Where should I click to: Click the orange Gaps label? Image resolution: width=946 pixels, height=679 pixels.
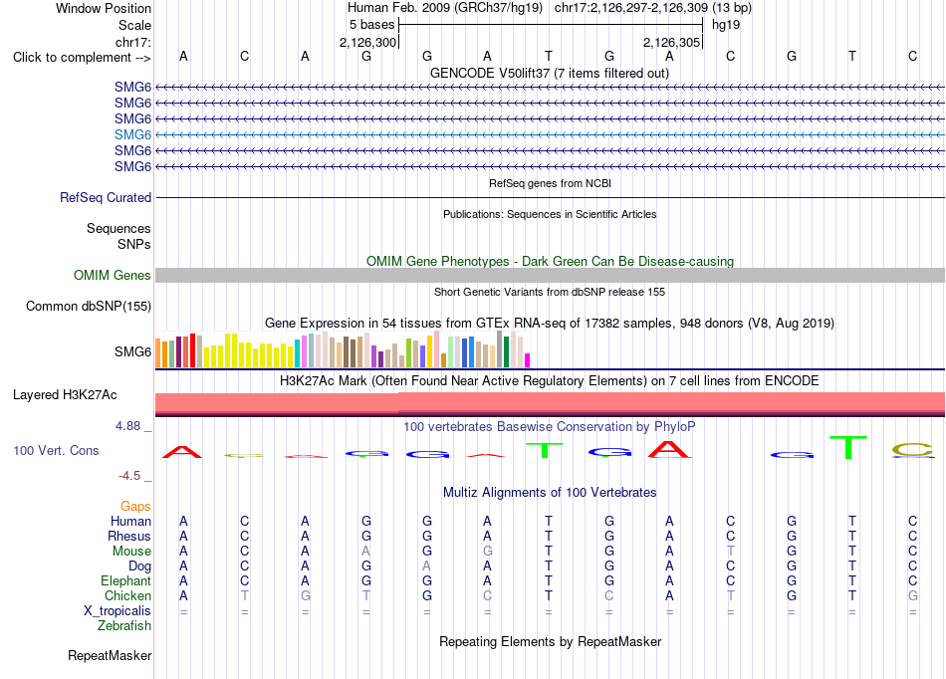tap(135, 506)
